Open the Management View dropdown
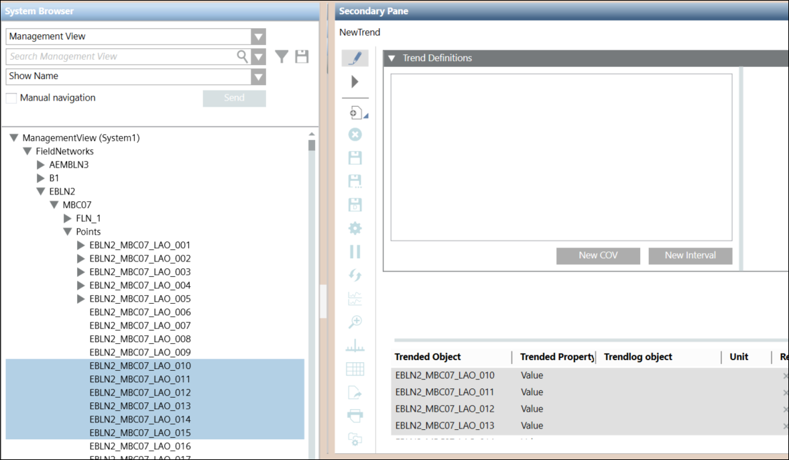789x460 pixels. point(258,37)
